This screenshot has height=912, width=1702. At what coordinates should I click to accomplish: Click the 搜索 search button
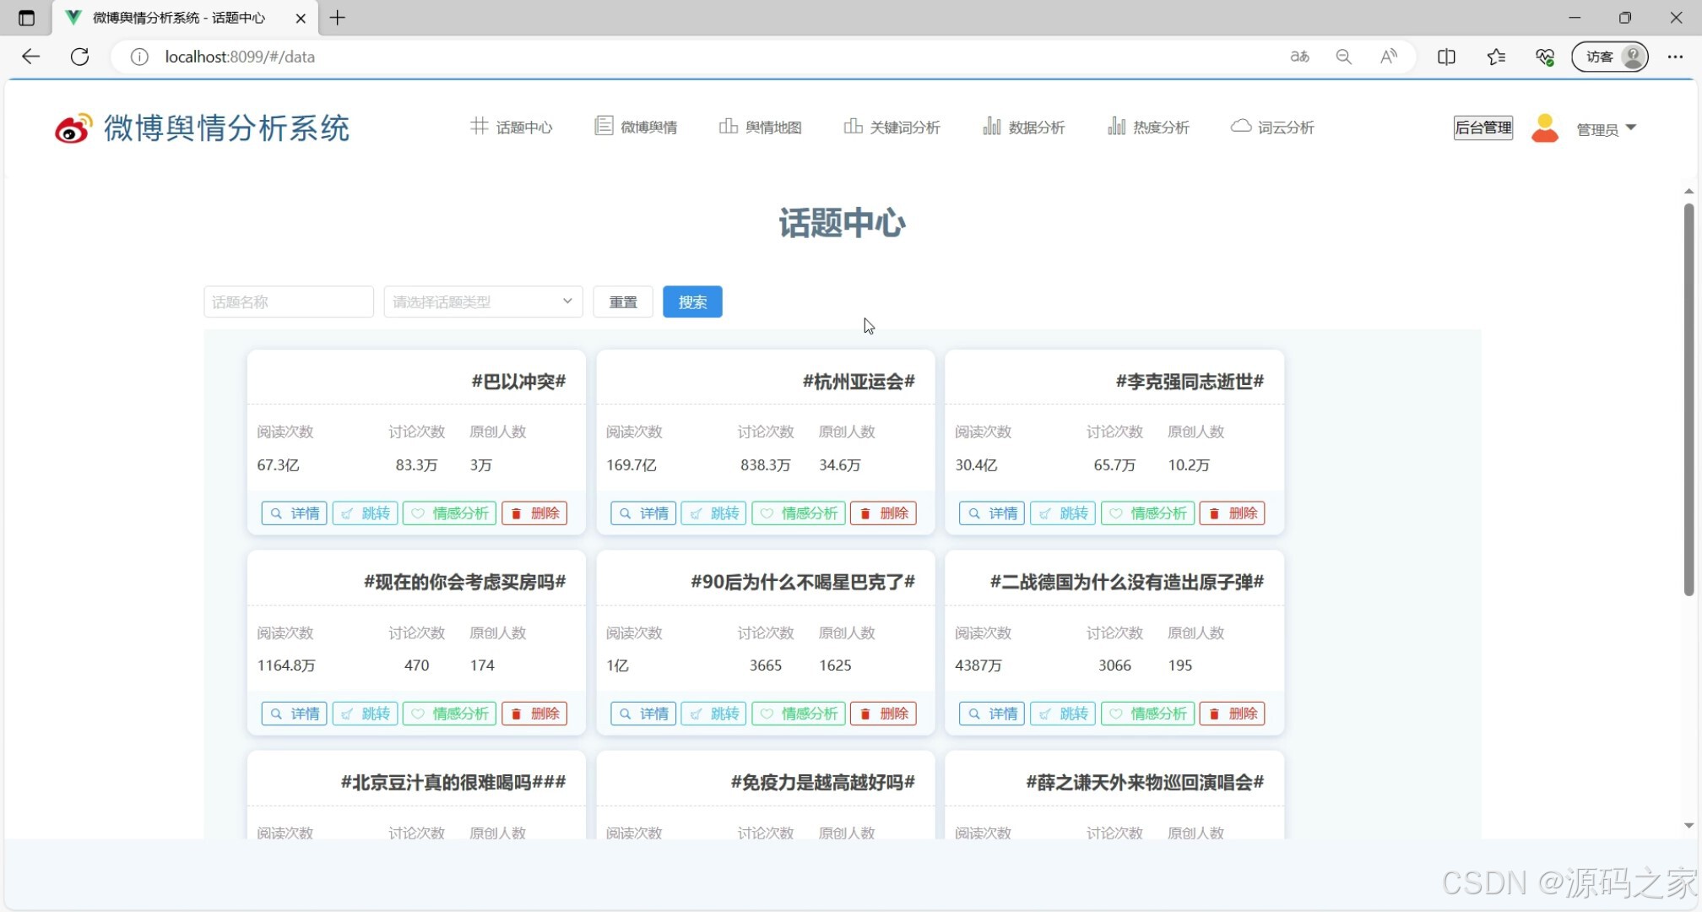click(692, 301)
